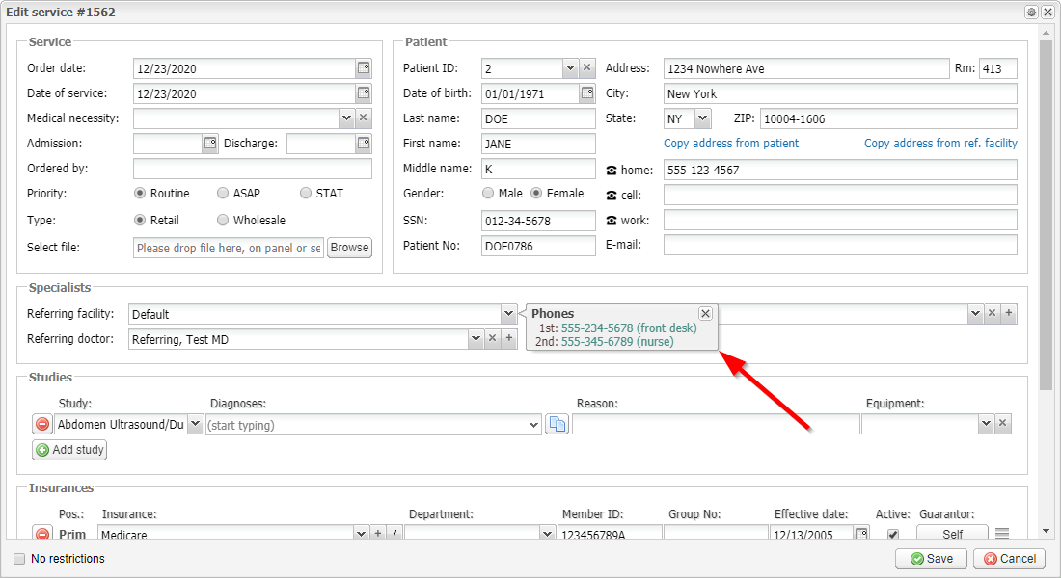The height and width of the screenshot is (578, 1061).
Task: Click Copy address from ref. facility link
Action: pos(940,144)
